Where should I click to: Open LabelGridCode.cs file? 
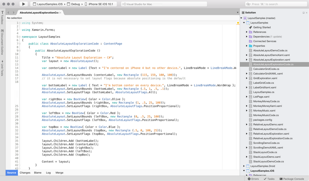[263, 83]
